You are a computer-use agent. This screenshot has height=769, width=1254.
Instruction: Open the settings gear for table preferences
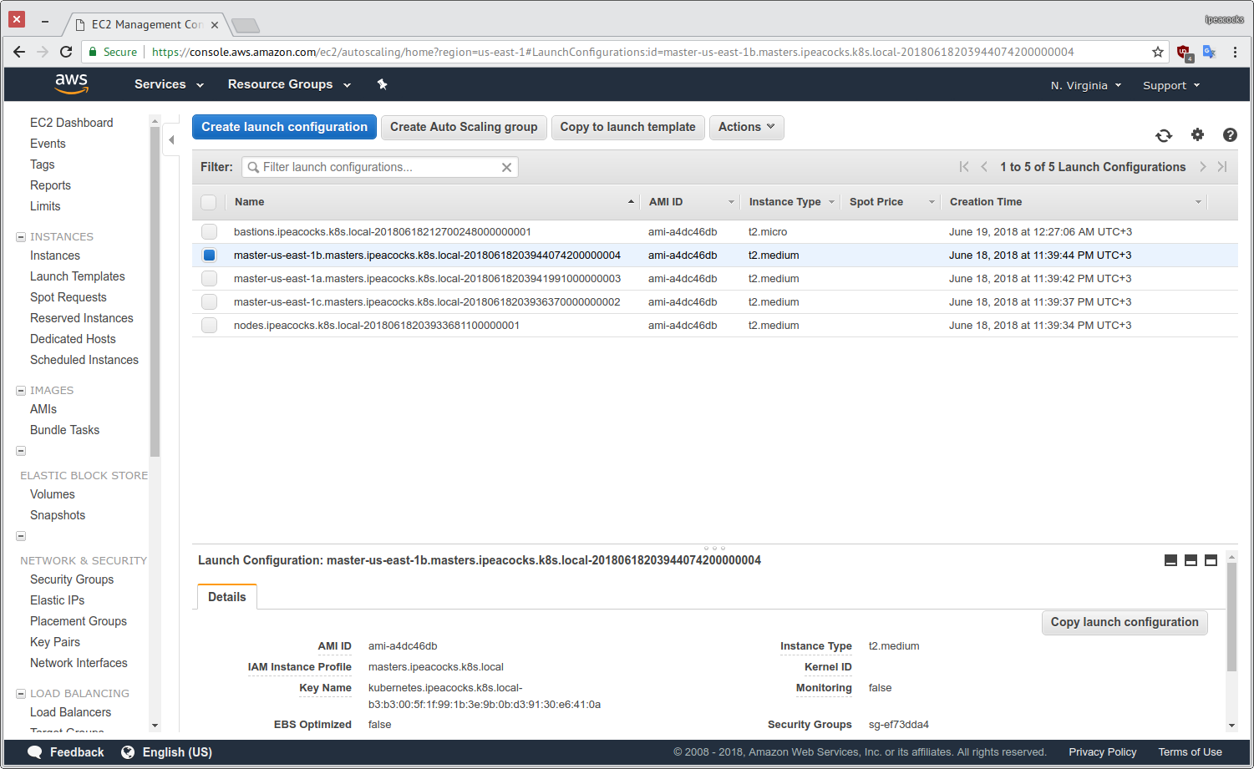click(1197, 134)
